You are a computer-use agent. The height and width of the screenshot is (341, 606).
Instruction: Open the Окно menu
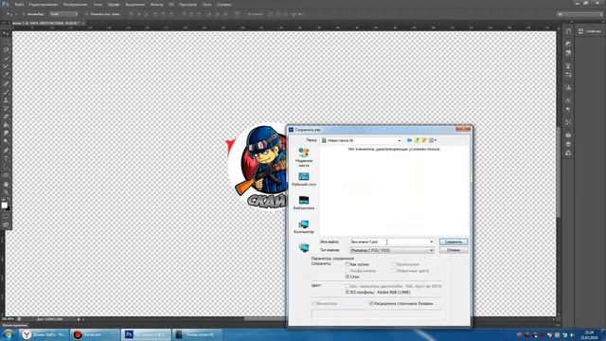point(206,5)
